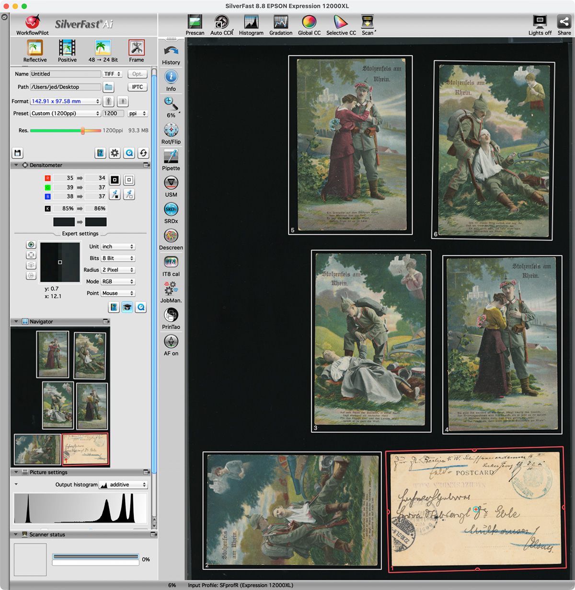
Task: Open Format 142.91 x 97.58 mm dropdown
Action: [66, 101]
